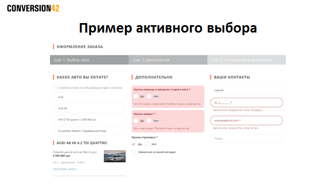Open the Audi A8 model dropdown
The height and width of the screenshot is (189, 336).
(89, 109)
